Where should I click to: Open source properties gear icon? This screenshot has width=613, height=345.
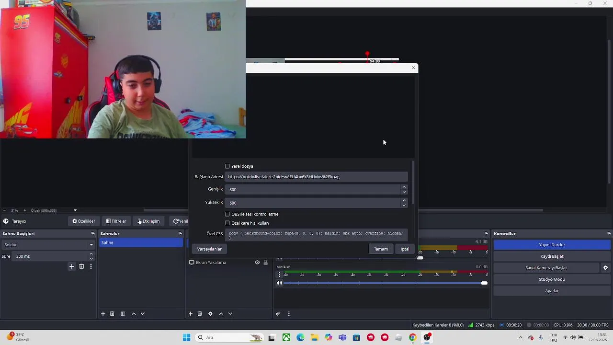click(210, 314)
